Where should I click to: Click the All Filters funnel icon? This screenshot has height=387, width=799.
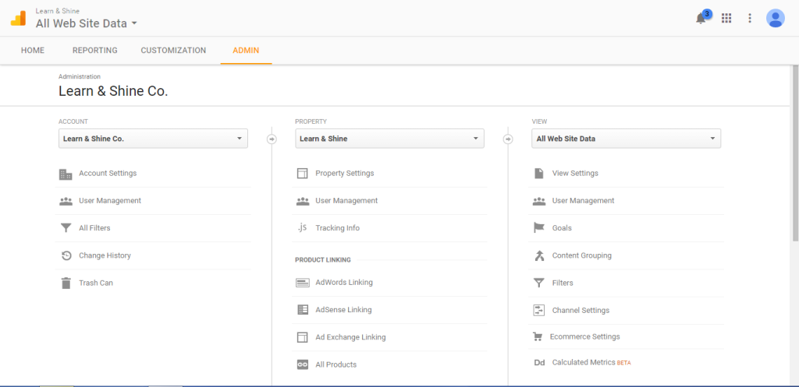click(x=66, y=228)
